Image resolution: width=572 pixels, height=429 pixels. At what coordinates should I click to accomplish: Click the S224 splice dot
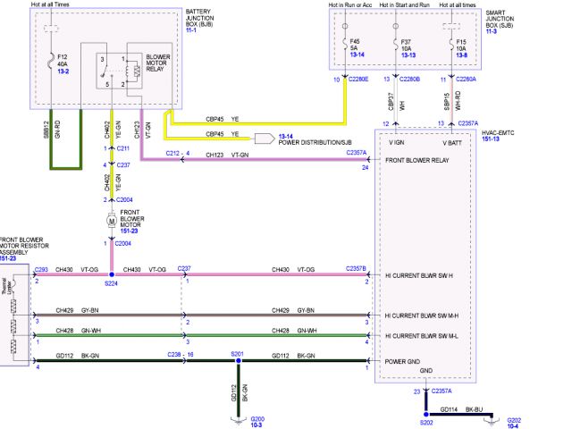coord(112,274)
